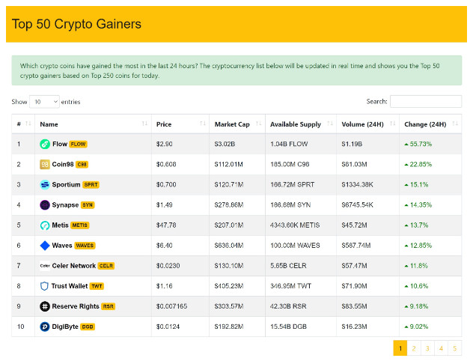Click the METIS ticker badge
473x361 pixels.
79,225
